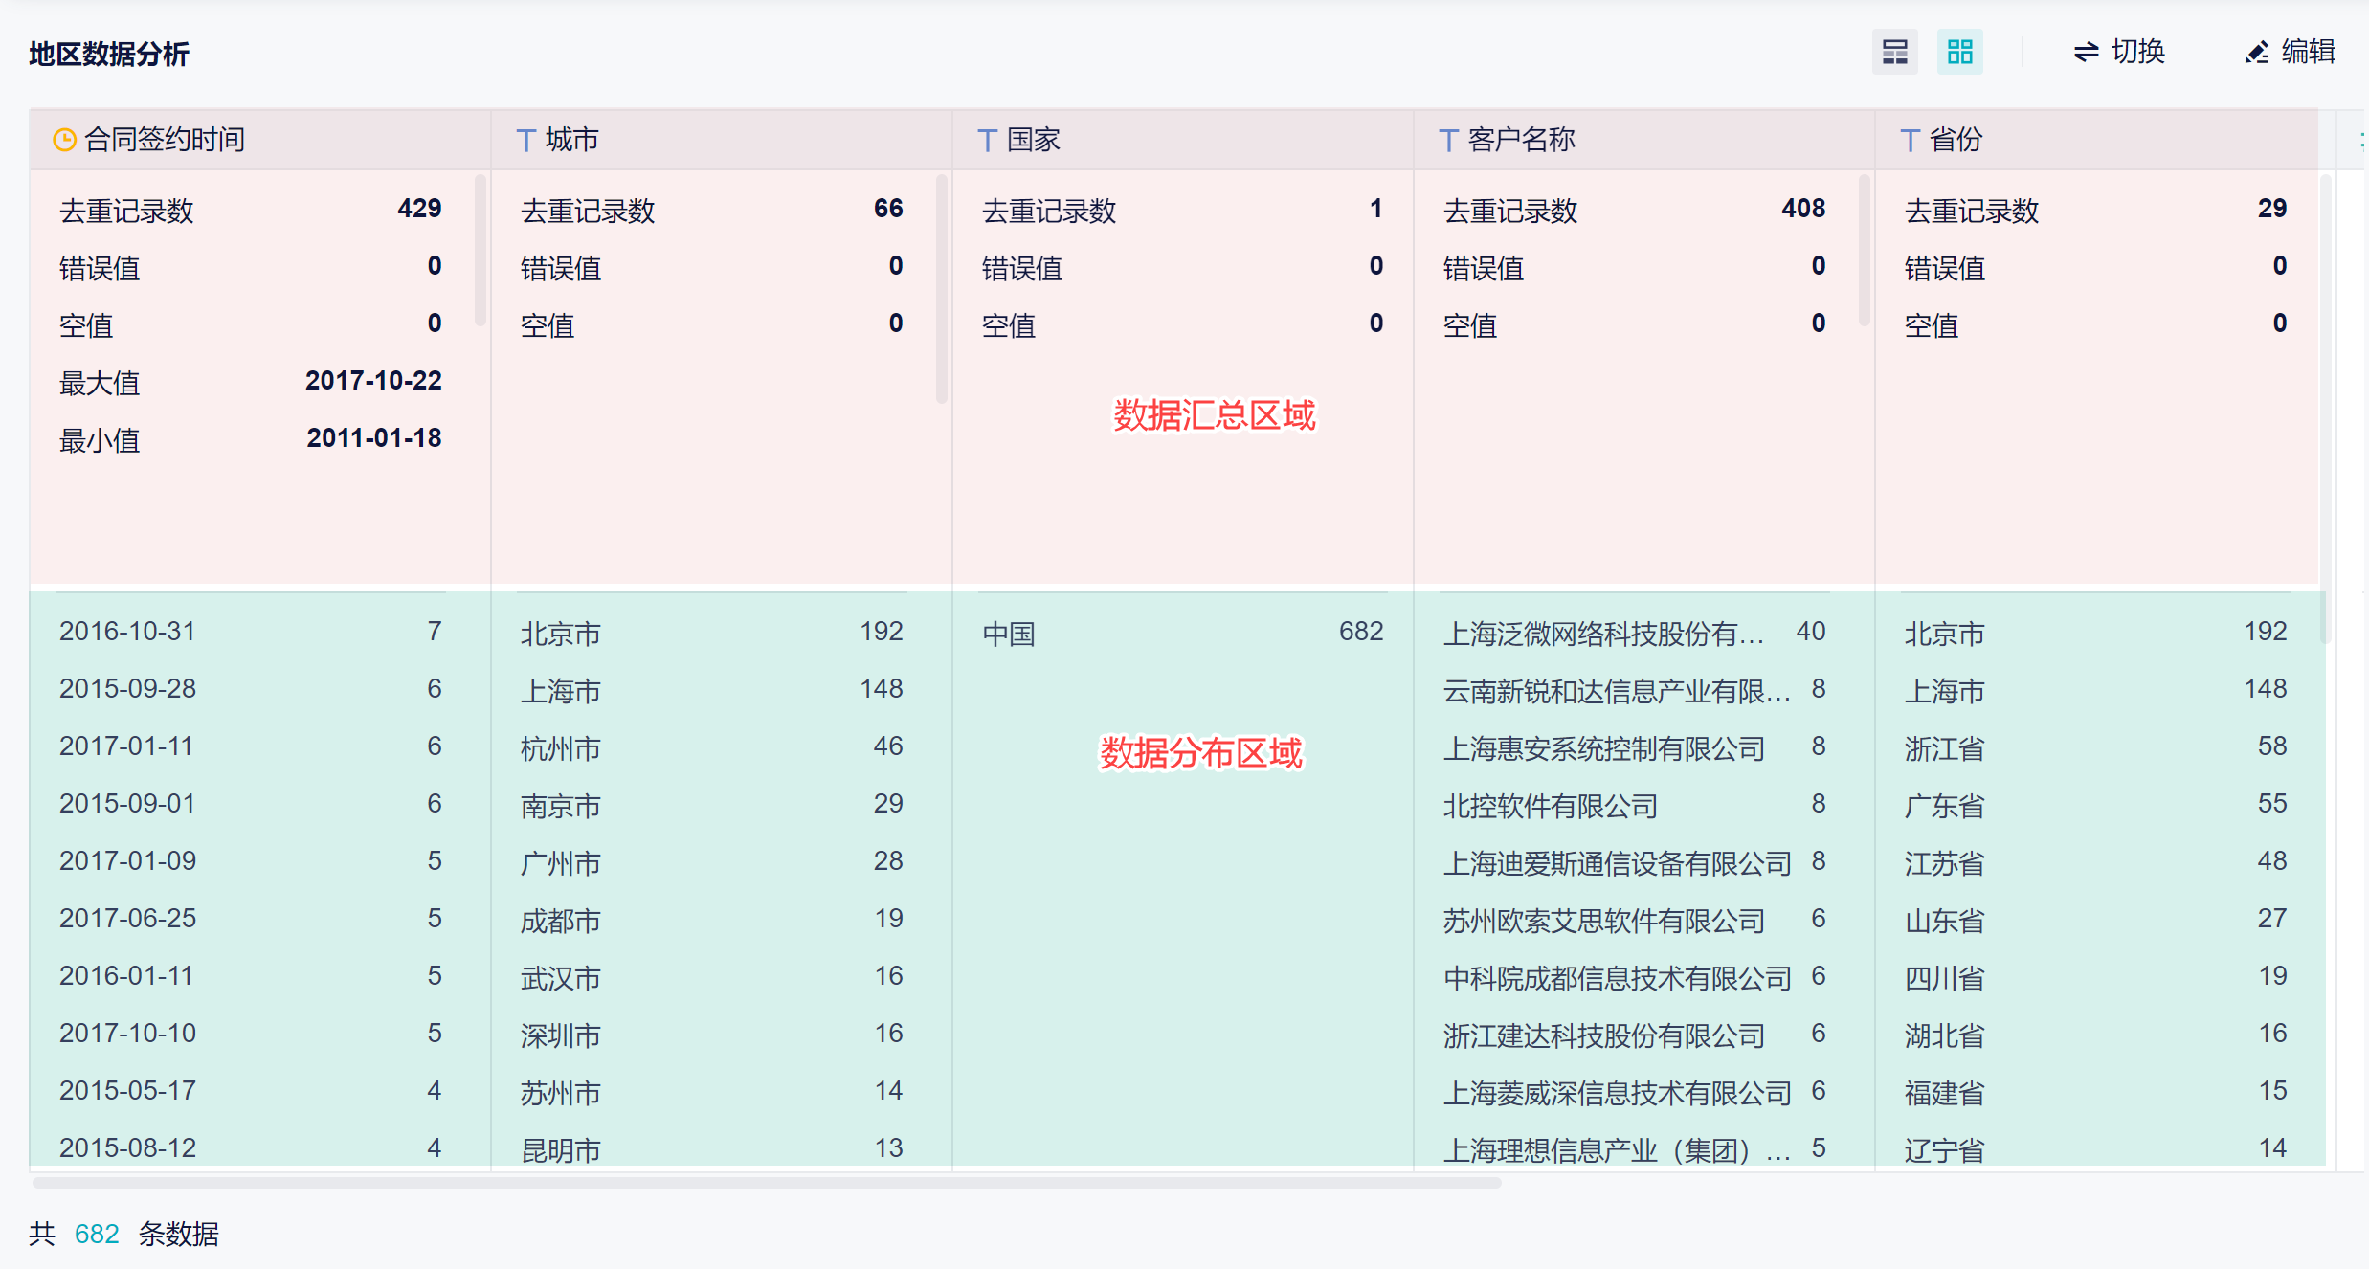This screenshot has width=2369, height=1269.
Task: Click text type icon beside 省份
Action: coord(1910,141)
